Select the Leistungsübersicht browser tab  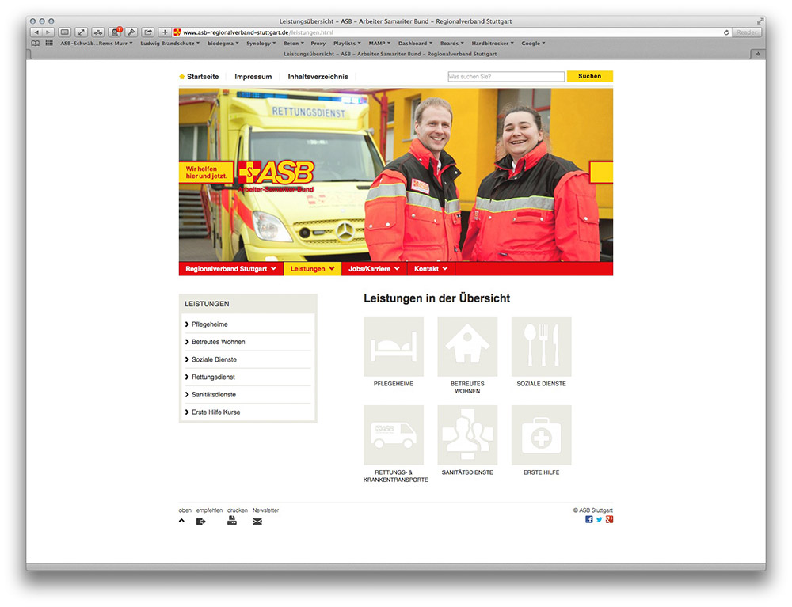click(x=390, y=54)
